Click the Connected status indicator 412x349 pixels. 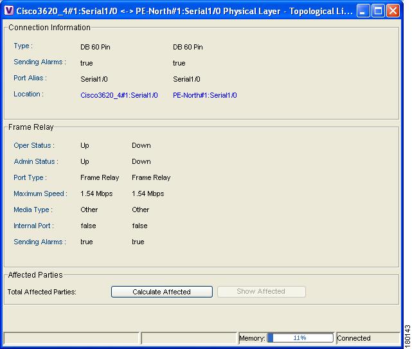(x=354, y=338)
